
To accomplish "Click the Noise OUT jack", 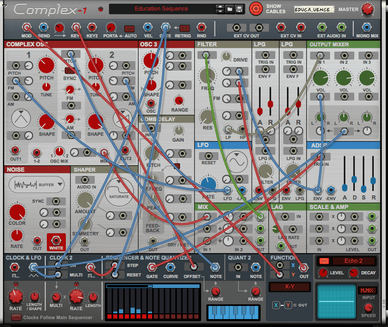I will point(37,240).
